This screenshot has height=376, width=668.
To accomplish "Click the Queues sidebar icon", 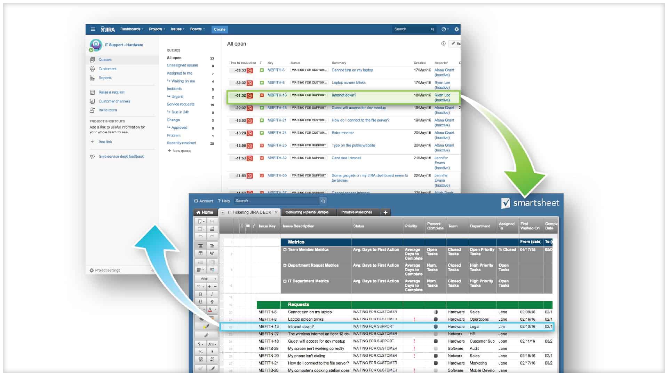I will point(92,60).
